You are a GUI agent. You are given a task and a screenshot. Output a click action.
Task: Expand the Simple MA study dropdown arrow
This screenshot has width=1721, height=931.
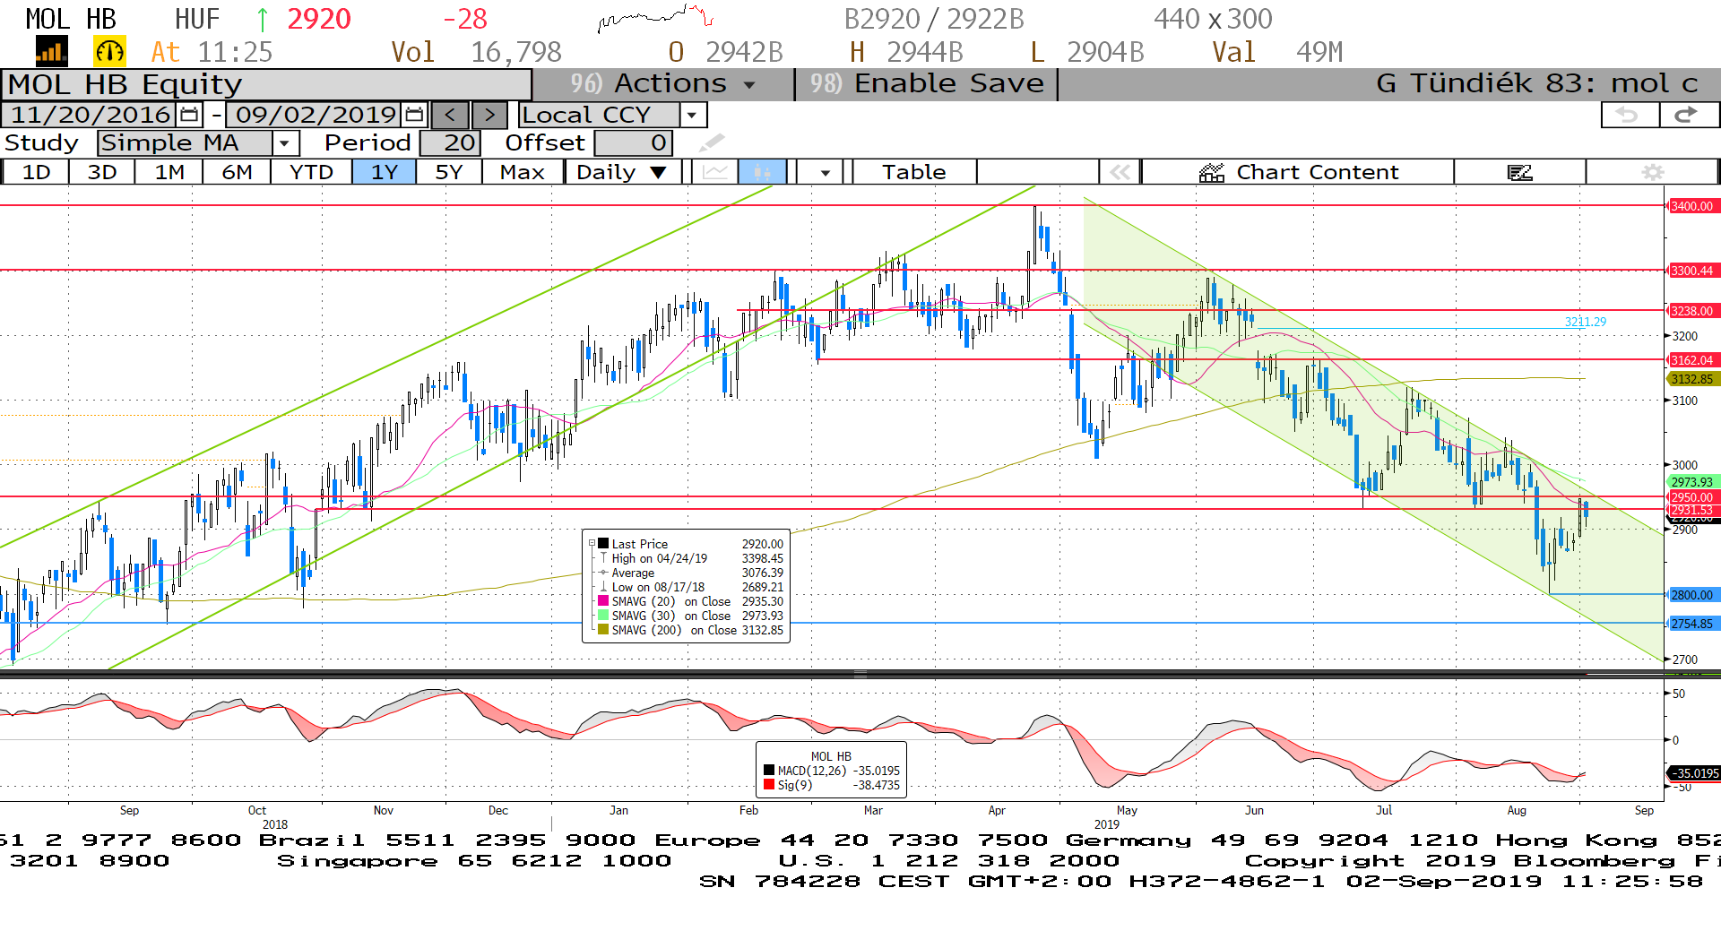285,142
